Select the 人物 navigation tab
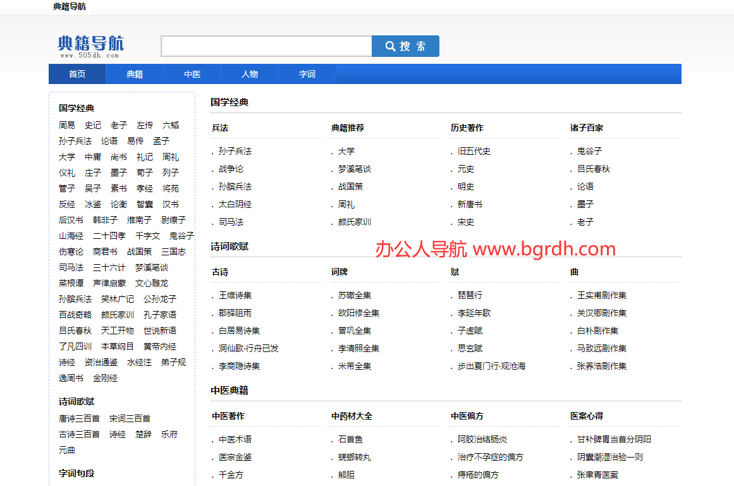Viewport: 734px width, 486px height. tap(250, 74)
